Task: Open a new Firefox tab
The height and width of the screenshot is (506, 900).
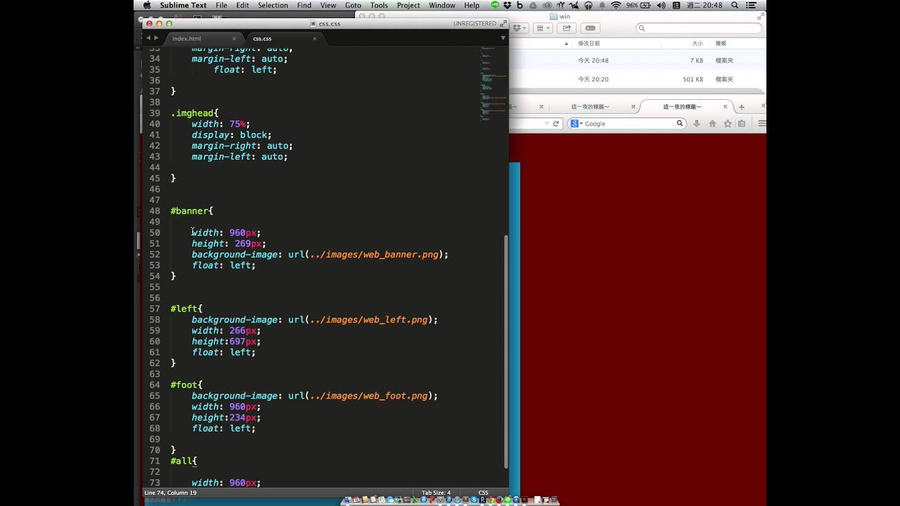Action: point(741,107)
